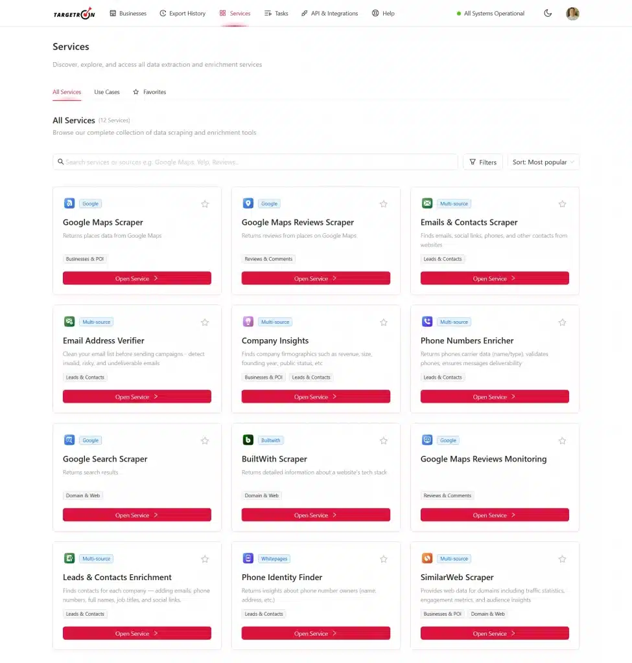Click the SimilarWeb Scraper title
The height and width of the screenshot is (663, 632).
click(457, 577)
